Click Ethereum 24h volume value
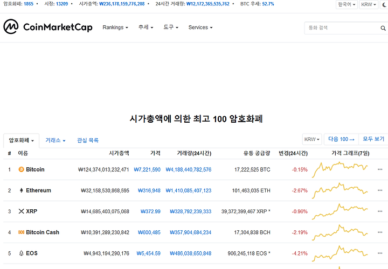Viewport: 388px width, 269px height. pos(189,190)
